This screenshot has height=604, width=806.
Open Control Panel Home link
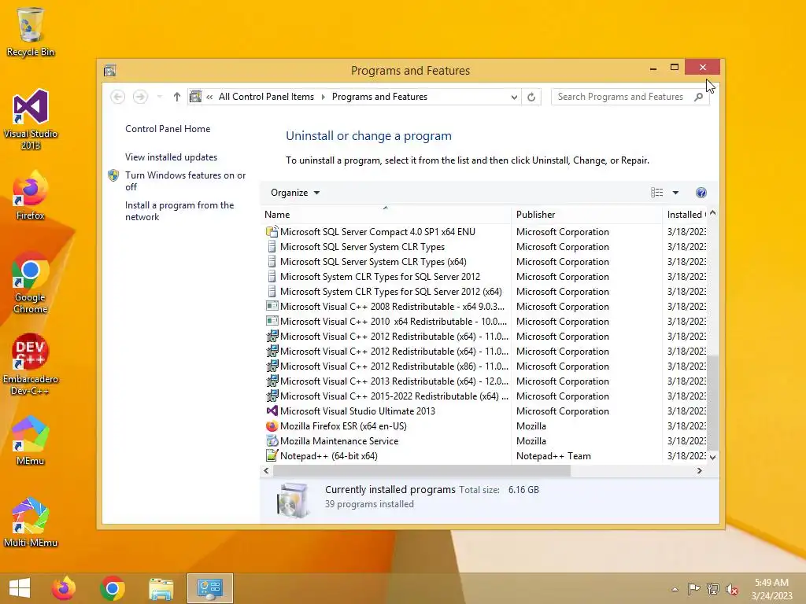click(x=168, y=129)
